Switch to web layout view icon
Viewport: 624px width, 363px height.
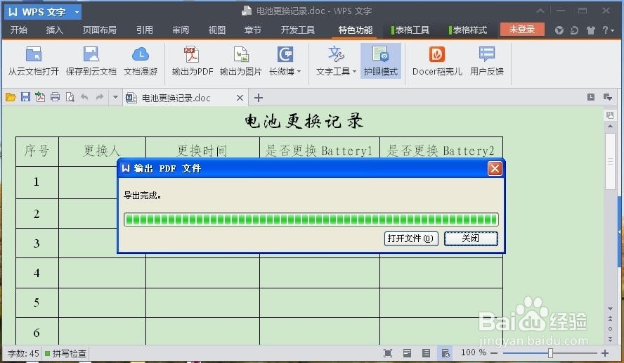point(446,353)
